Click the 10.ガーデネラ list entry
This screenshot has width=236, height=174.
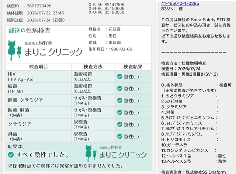click(x=189, y=145)
